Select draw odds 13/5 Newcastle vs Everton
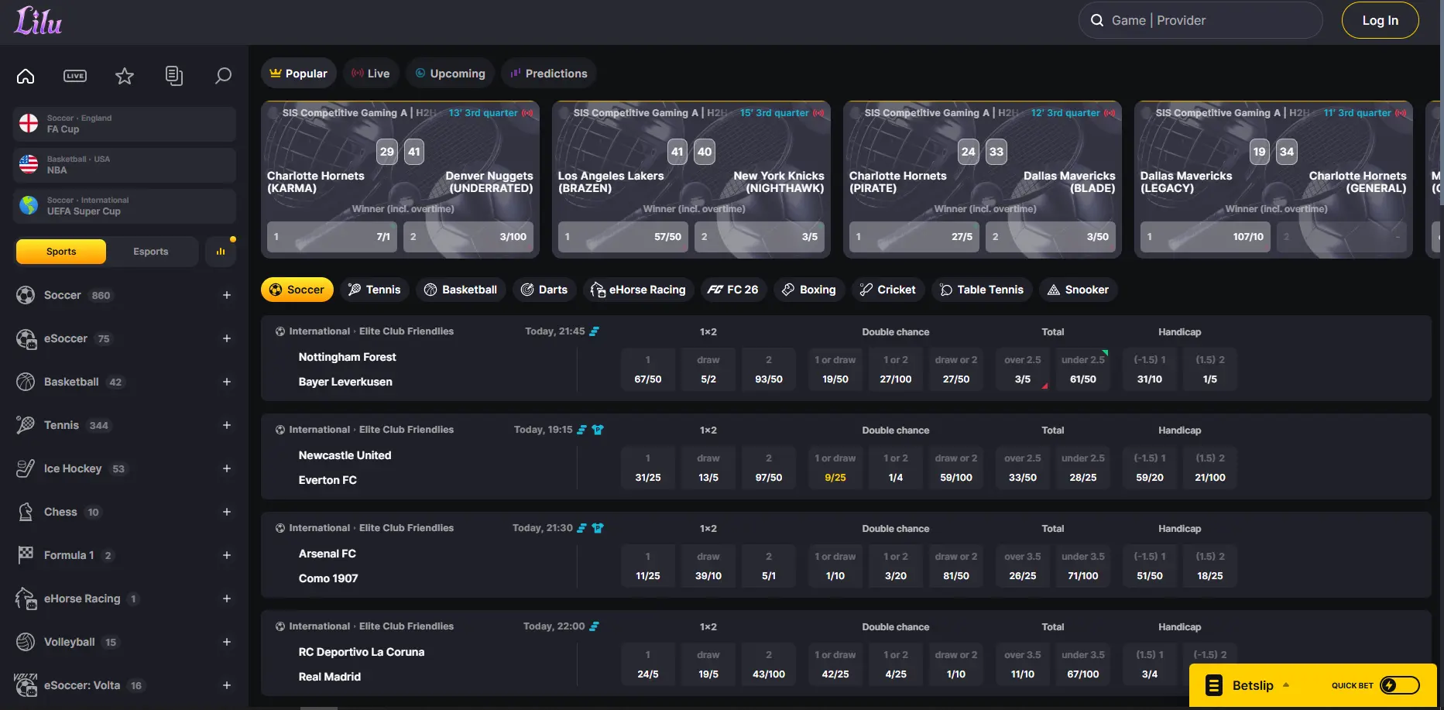The image size is (1444, 710). (708, 468)
